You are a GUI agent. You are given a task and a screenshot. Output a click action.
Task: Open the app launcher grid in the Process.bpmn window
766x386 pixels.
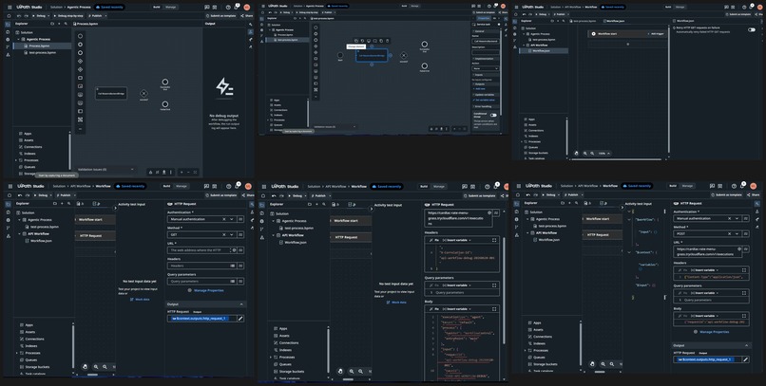point(10,8)
